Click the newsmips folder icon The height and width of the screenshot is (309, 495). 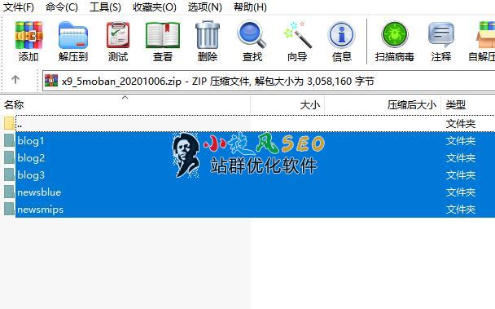pyautogui.click(x=9, y=209)
